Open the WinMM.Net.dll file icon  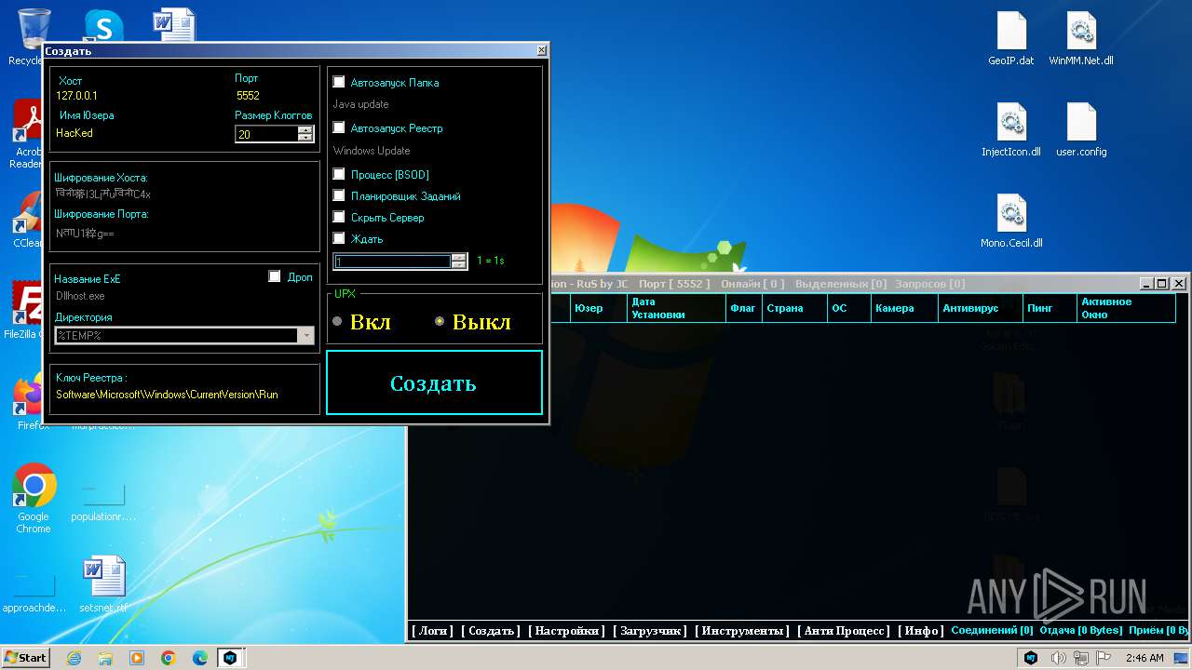(x=1081, y=38)
